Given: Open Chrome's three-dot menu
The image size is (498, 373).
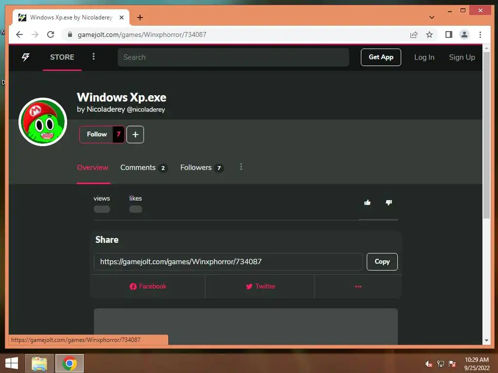Looking at the screenshot, I should tap(480, 34).
